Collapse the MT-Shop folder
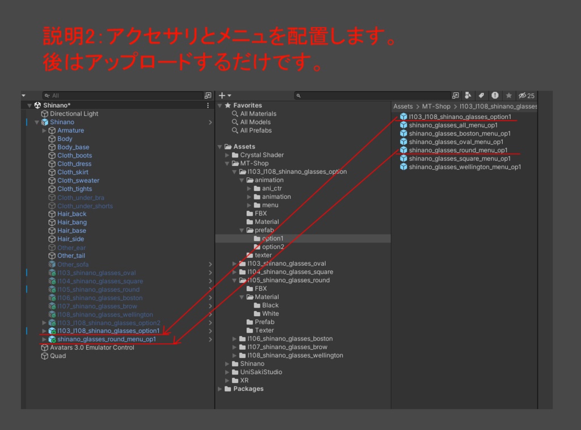 (227, 163)
